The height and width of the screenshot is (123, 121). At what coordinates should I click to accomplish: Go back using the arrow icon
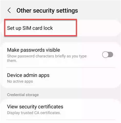click(9, 10)
